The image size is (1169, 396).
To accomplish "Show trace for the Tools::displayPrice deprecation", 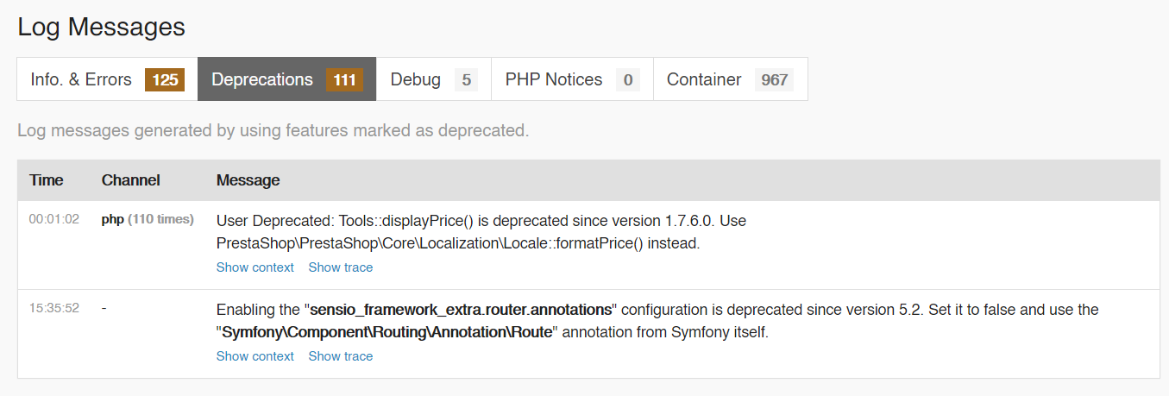I will (341, 267).
